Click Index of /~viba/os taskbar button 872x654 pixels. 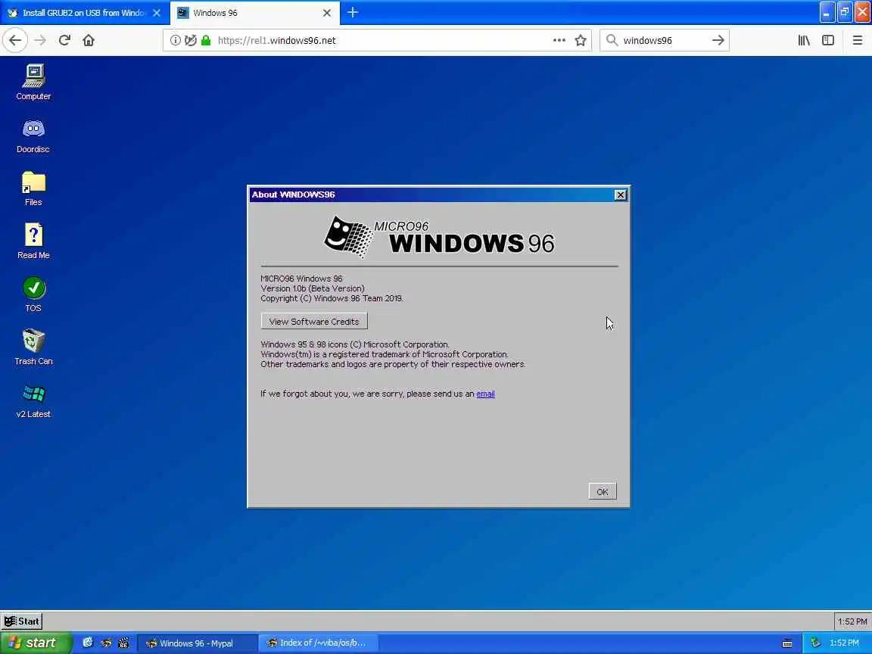click(x=318, y=643)
